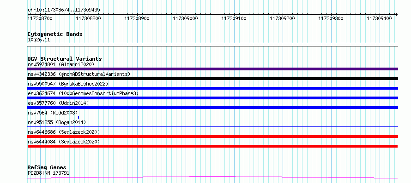Open variant nsv7564 (Kidd2008) label

(53, 113)
